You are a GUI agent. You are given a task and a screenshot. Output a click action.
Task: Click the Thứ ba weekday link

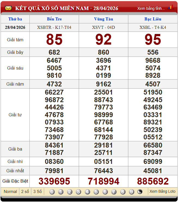15,19
